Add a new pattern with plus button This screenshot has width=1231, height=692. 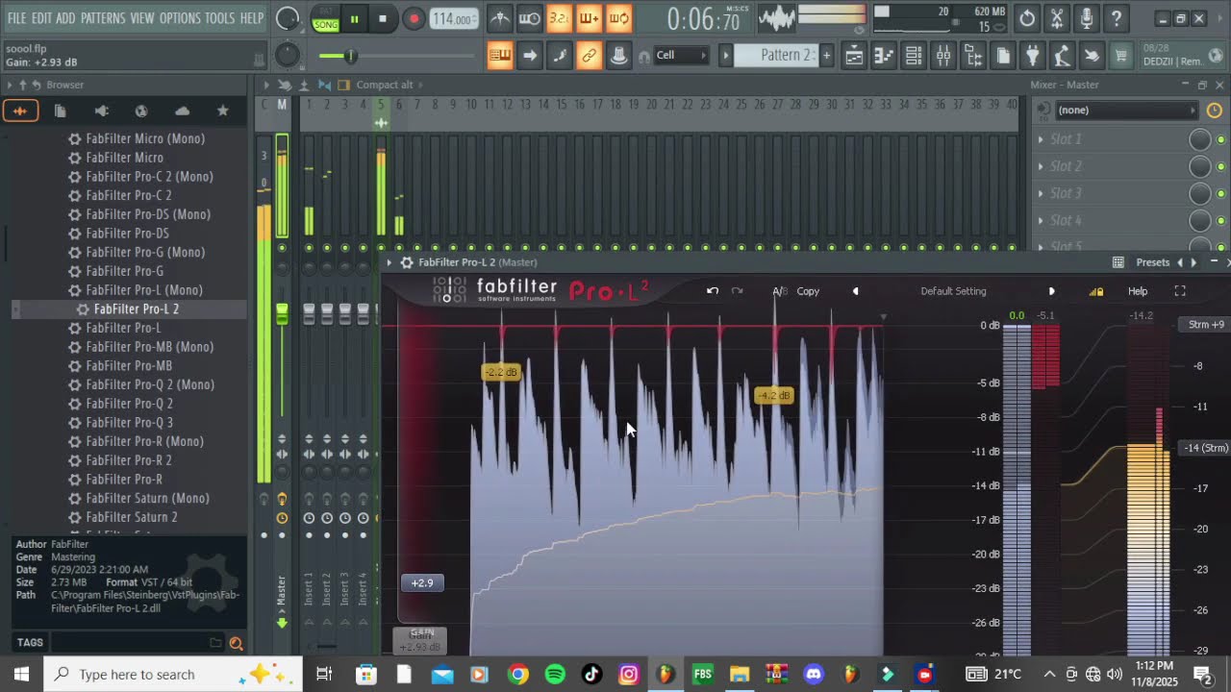826,56
